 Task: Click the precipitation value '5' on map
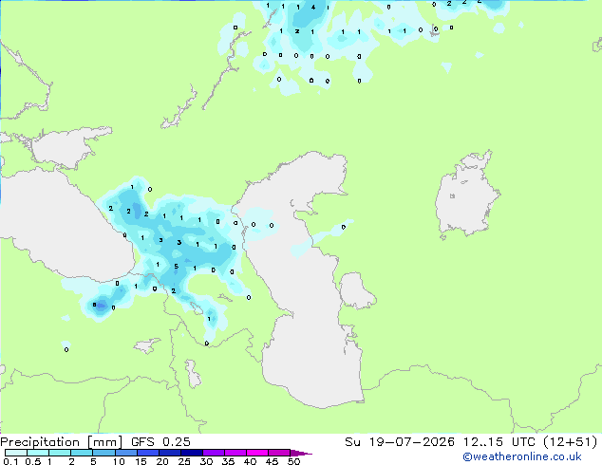coord(177,267)
